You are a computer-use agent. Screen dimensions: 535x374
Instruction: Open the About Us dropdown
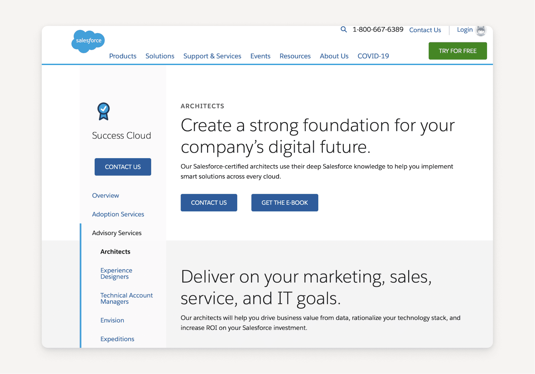334,56
